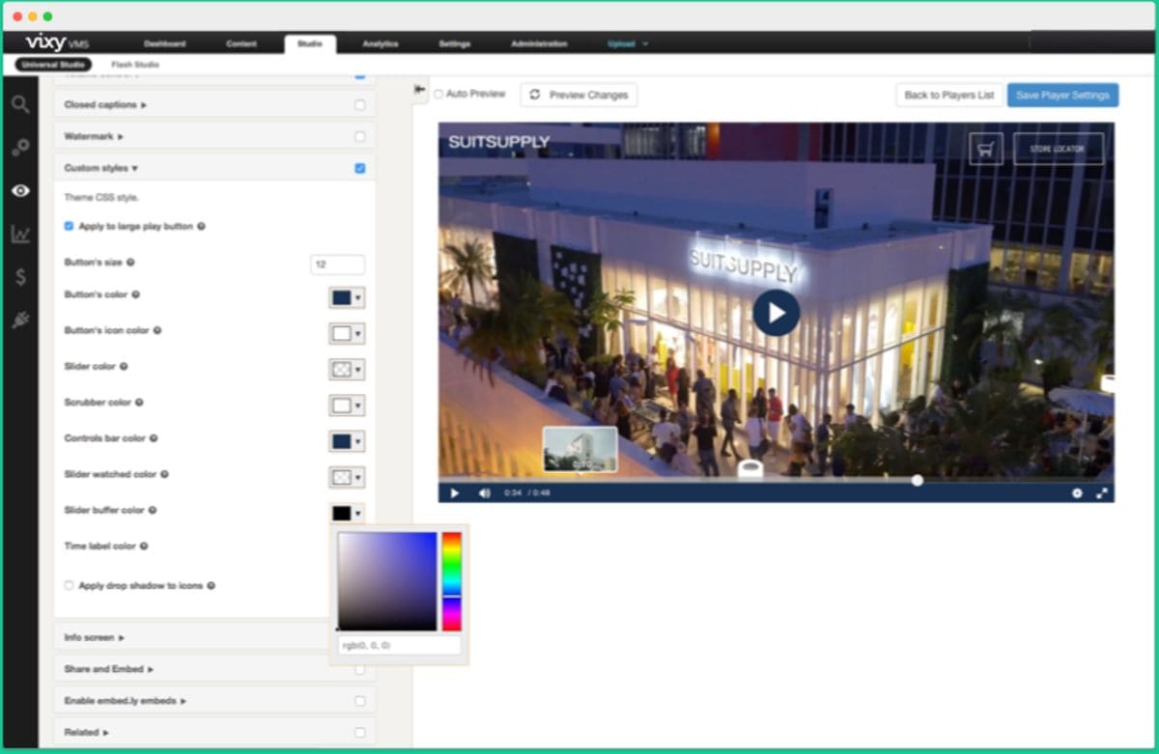Pick a shade in the saturation gradient square
Image resolution: width=1159 pixels, height=754 pixels.
[x=387, y=581]
